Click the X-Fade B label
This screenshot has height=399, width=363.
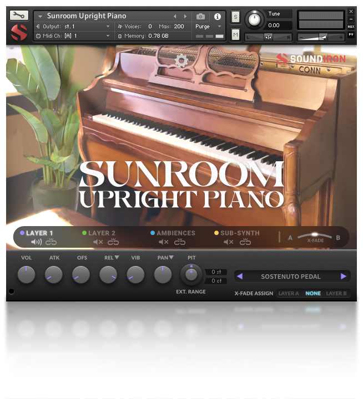[338, 238]
